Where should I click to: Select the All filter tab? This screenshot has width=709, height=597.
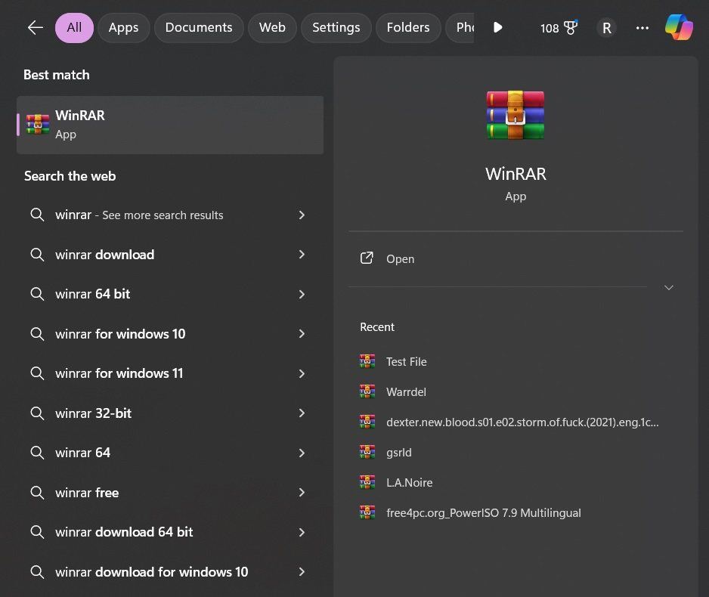pyautogui.click(x=74, y=27)
